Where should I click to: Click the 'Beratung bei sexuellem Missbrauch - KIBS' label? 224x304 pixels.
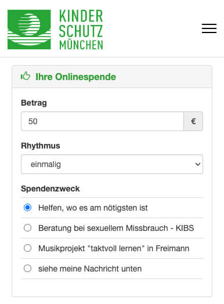116,228
